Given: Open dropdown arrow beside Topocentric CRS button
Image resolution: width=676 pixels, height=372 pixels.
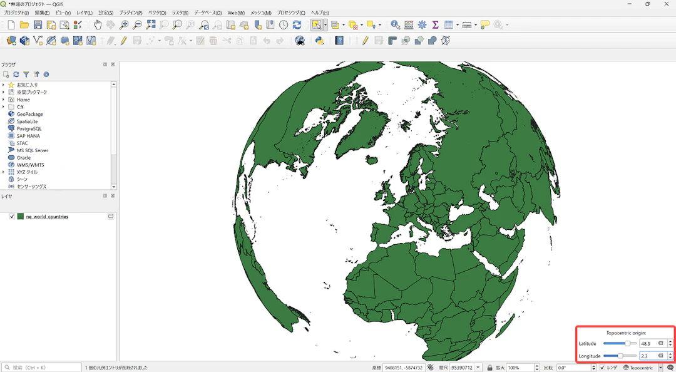Looking at the screenshot, I should (x=660, y=368).
